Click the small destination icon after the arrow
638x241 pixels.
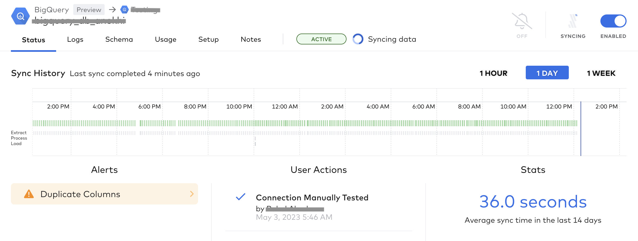click(124, 10)
